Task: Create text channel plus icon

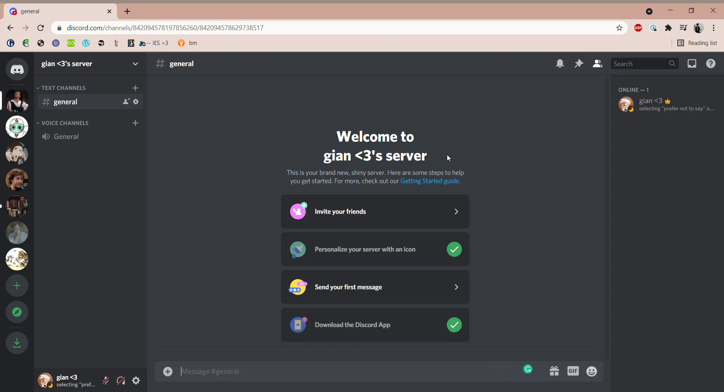Action: click(x=135, y=88)
